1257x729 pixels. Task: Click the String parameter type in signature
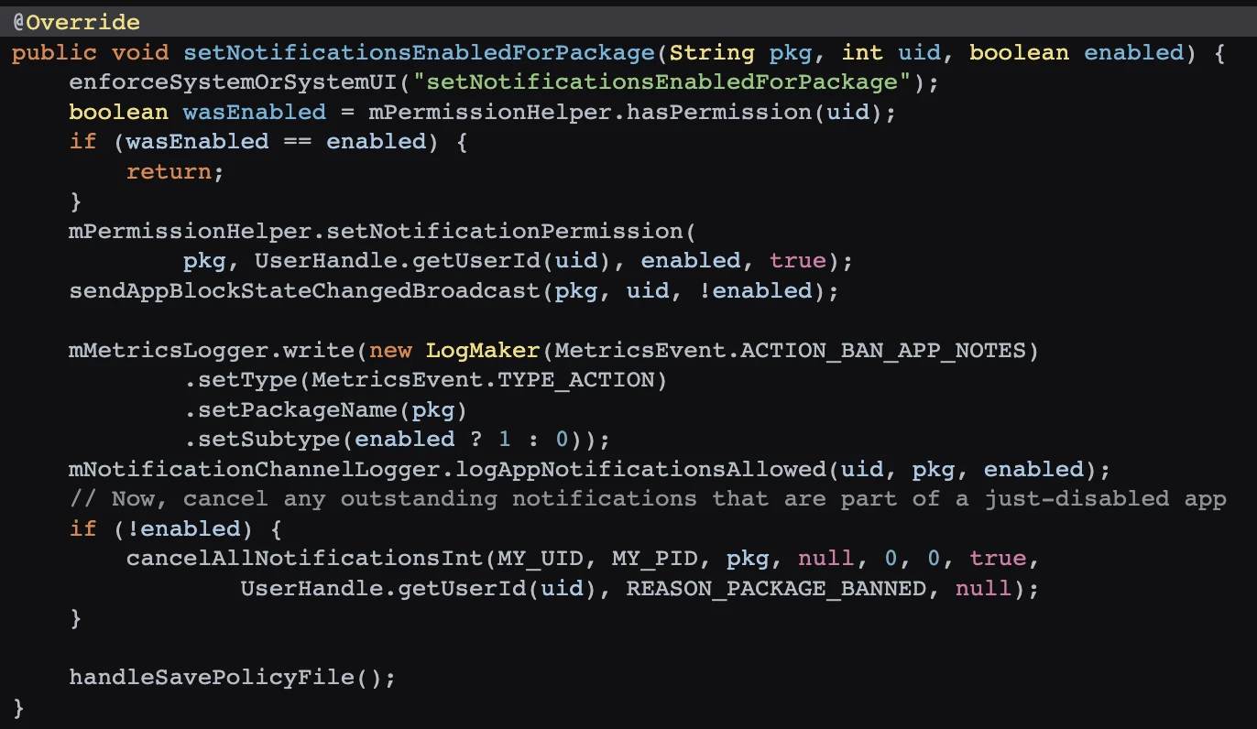712,53
